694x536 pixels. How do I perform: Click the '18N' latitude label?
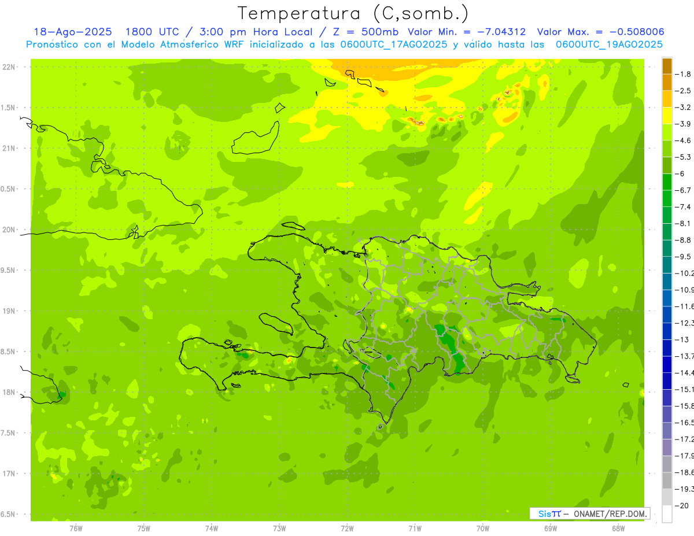pyautogui.click(x=9, y=393)
